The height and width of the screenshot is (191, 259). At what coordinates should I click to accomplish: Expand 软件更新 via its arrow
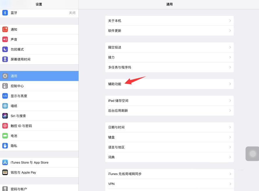[230, 31]
